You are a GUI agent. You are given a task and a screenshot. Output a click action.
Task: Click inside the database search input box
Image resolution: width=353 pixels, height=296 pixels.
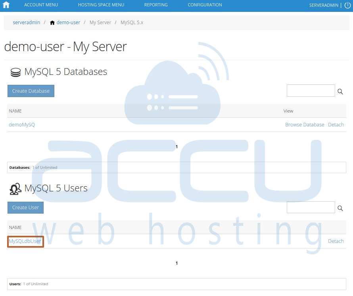coord(311,90)
